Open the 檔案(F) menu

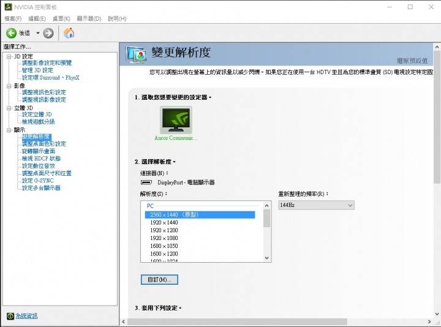point(13,18)
